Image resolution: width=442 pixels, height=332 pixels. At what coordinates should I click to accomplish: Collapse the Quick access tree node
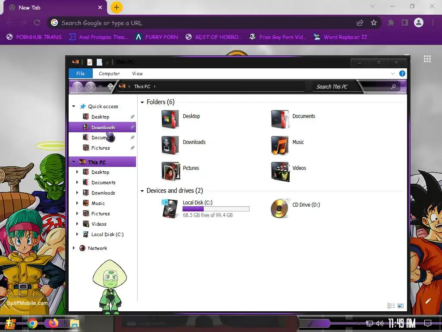[x=73, y=106]
